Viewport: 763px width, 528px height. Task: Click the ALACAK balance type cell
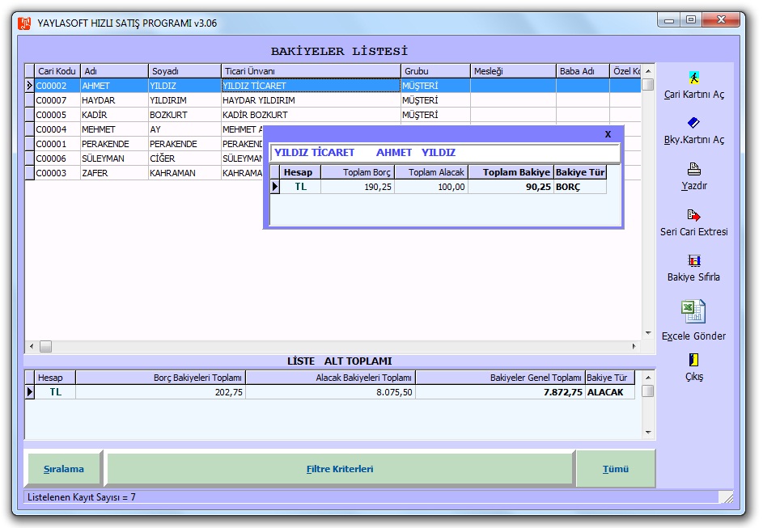pos(610,392)
